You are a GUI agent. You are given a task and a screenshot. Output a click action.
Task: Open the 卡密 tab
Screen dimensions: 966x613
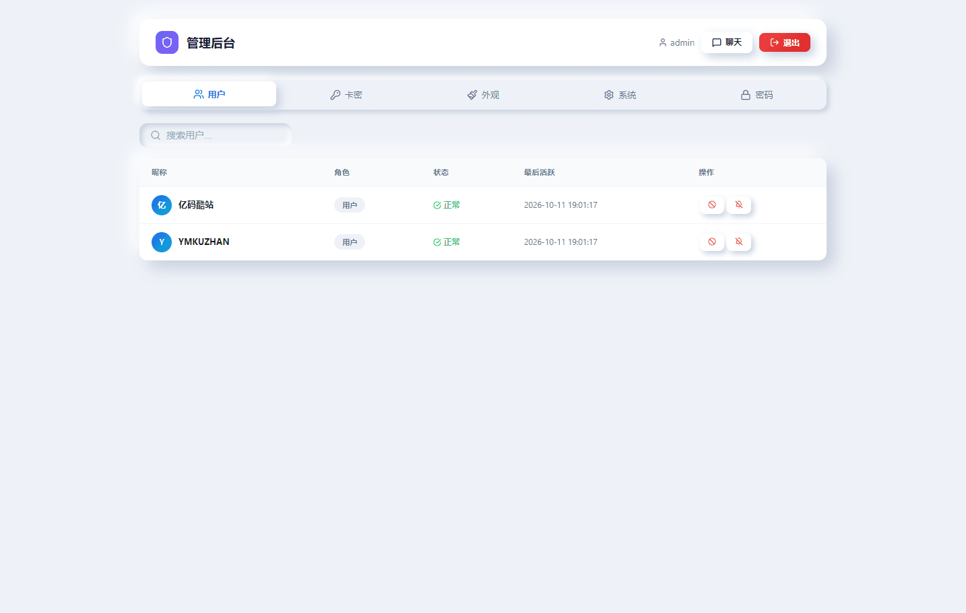(346, 95)
